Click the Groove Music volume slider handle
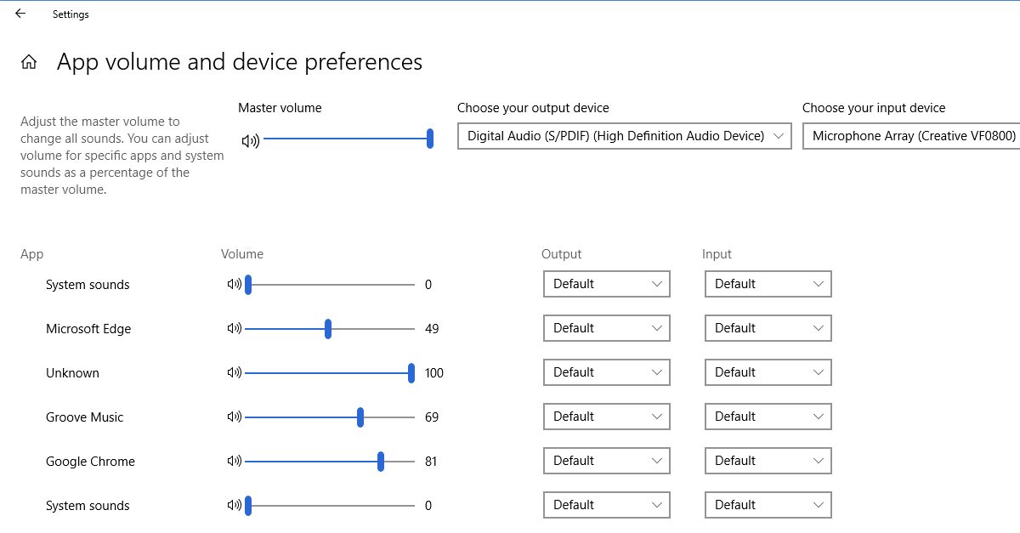 click(360, 417)
